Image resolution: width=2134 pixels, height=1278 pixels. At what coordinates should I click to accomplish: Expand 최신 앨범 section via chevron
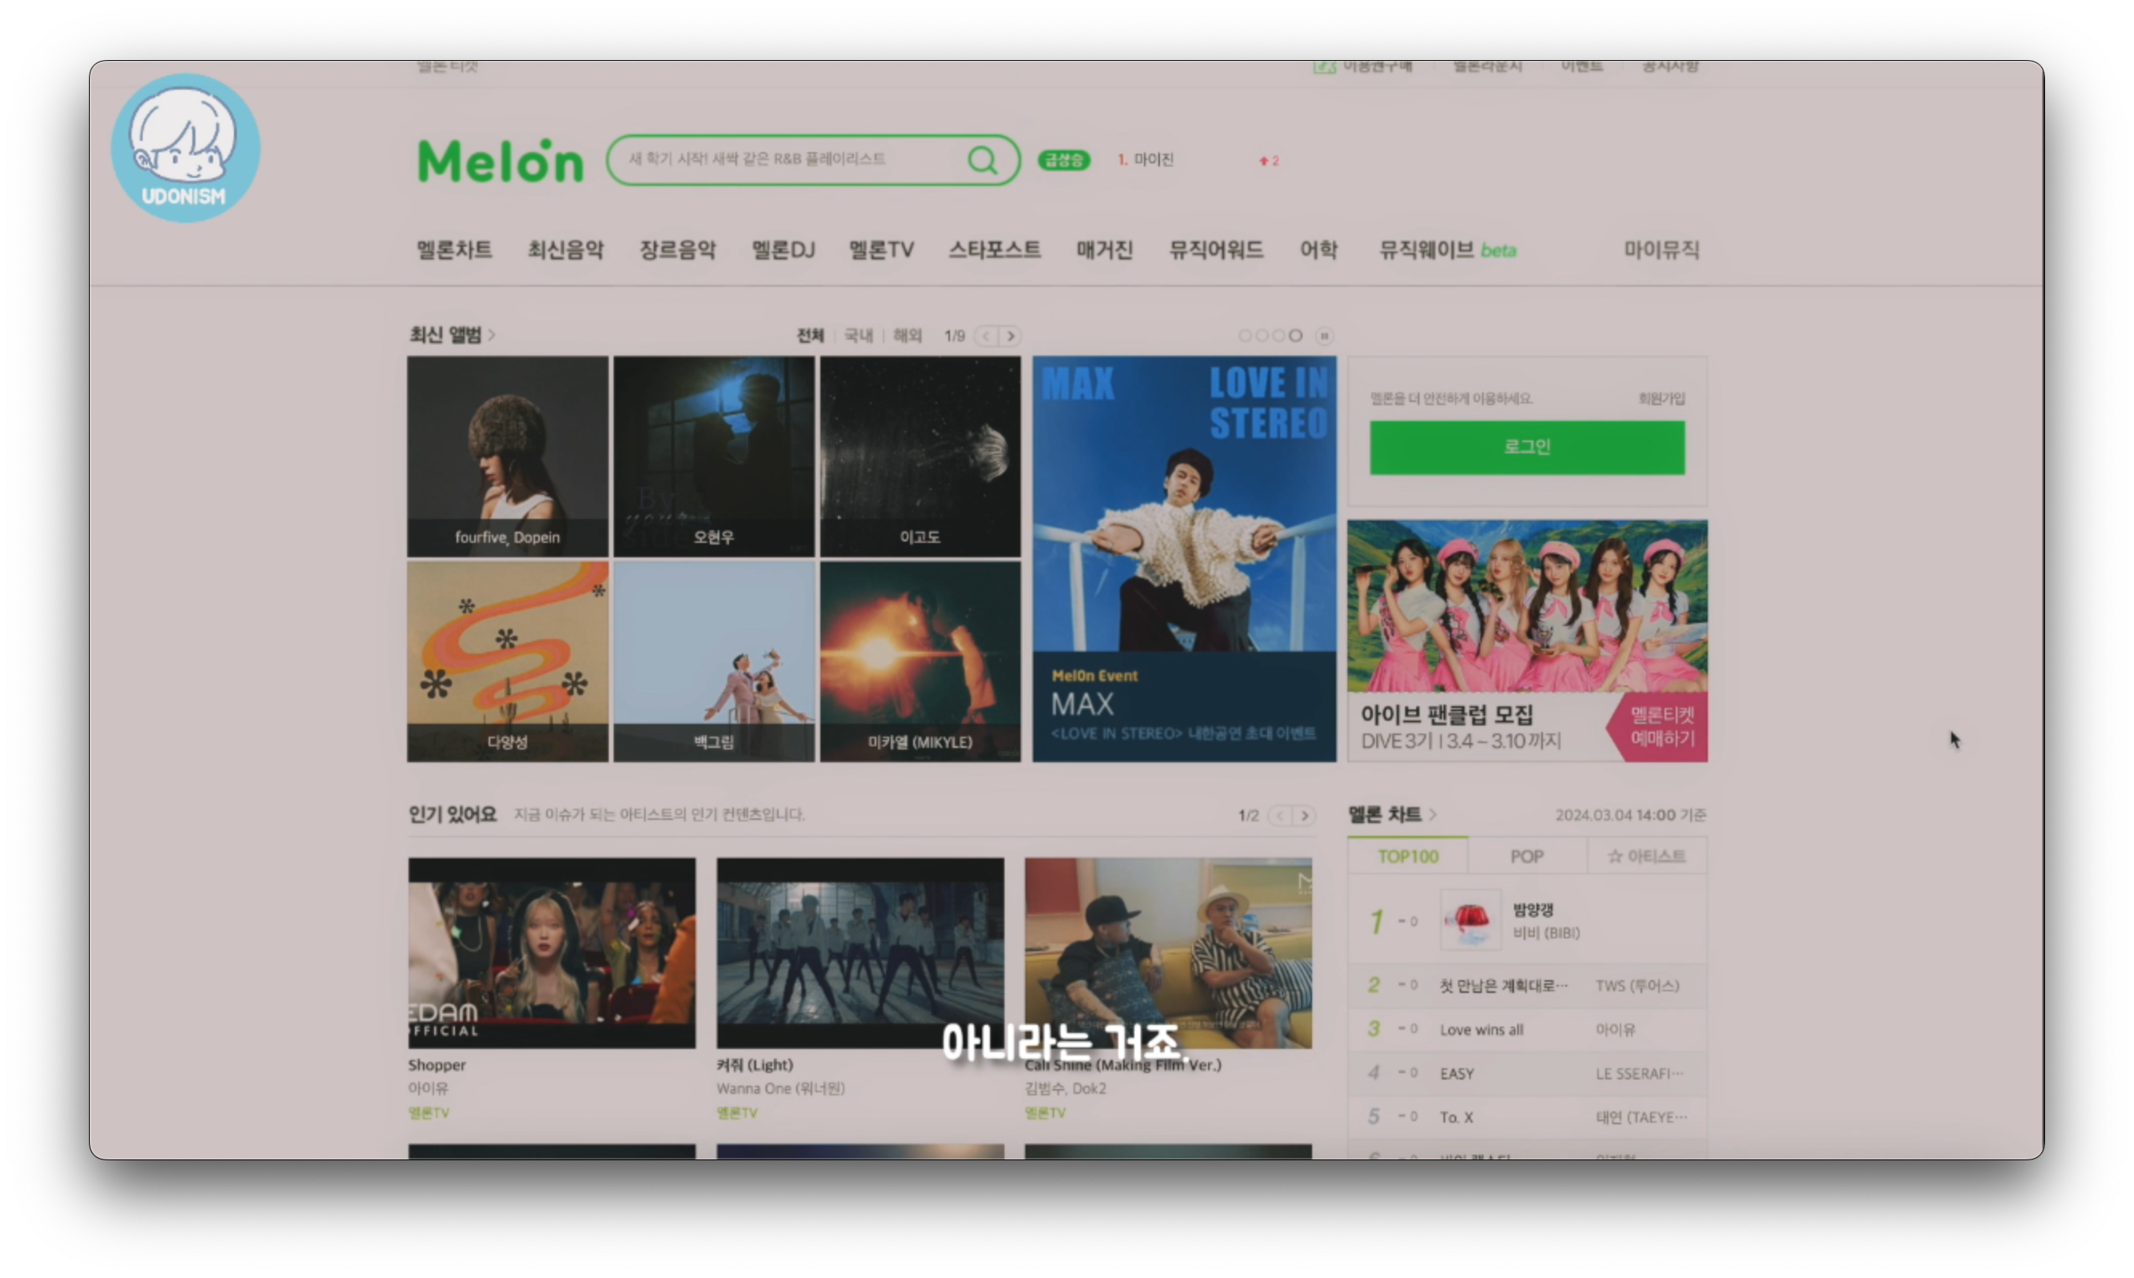492,335
